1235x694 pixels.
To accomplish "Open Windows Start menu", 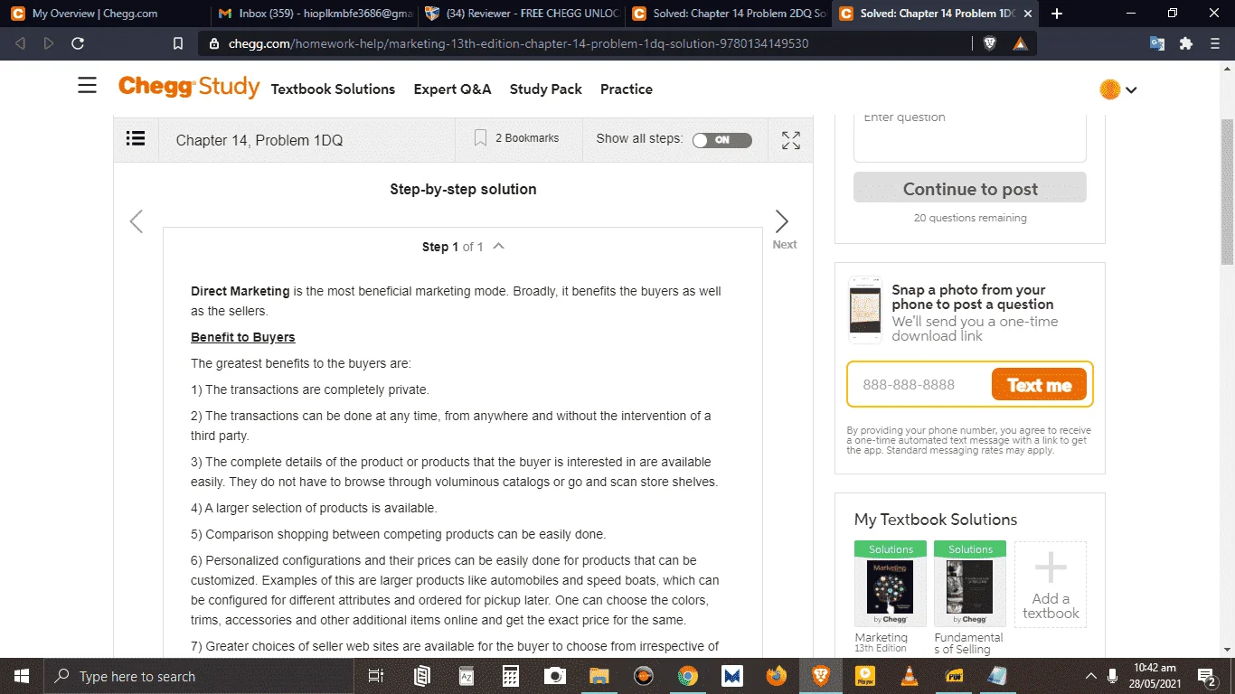I will point(22,676).
